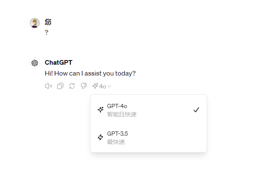Click the ChatGPT name heading
The width and height of the screenshot is (254, 169).
click(59, 63)
